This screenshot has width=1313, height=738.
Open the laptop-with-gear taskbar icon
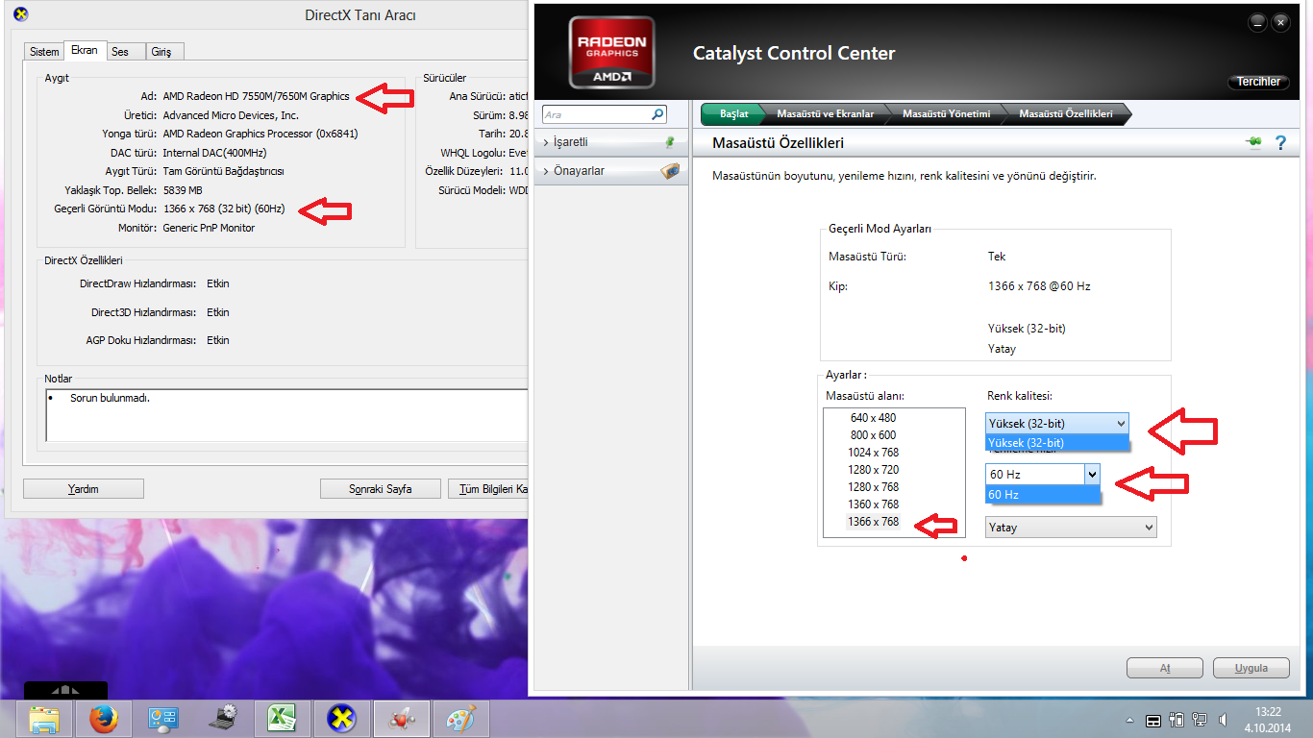222,718
